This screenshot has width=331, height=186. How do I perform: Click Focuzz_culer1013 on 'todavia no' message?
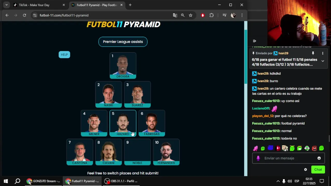pos(266,138)
